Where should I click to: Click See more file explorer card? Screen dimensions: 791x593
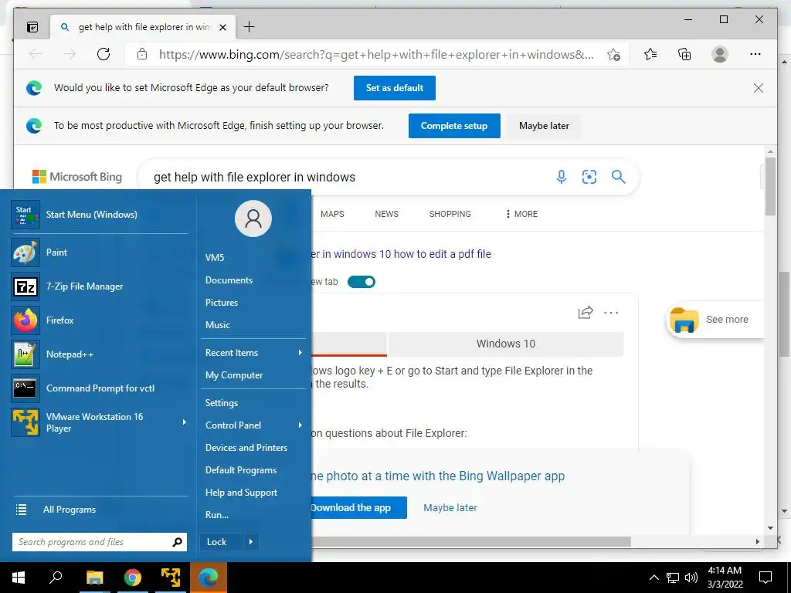(x=714, y=320)
